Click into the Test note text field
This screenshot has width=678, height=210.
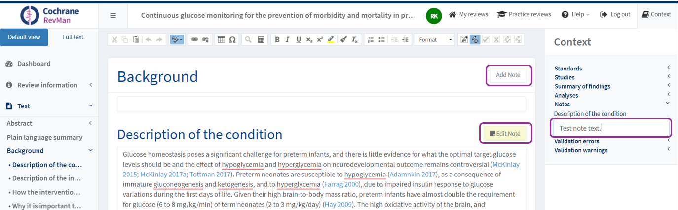pos(610,129)
